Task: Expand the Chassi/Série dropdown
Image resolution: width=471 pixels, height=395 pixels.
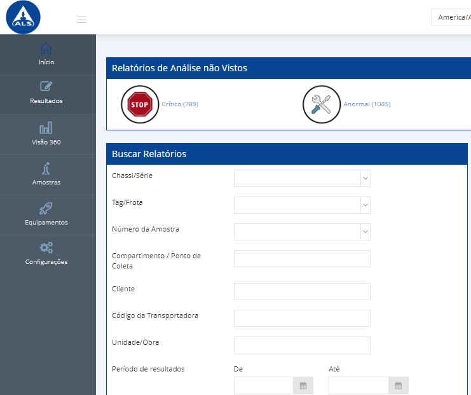Action: click(x=365, y=179)
